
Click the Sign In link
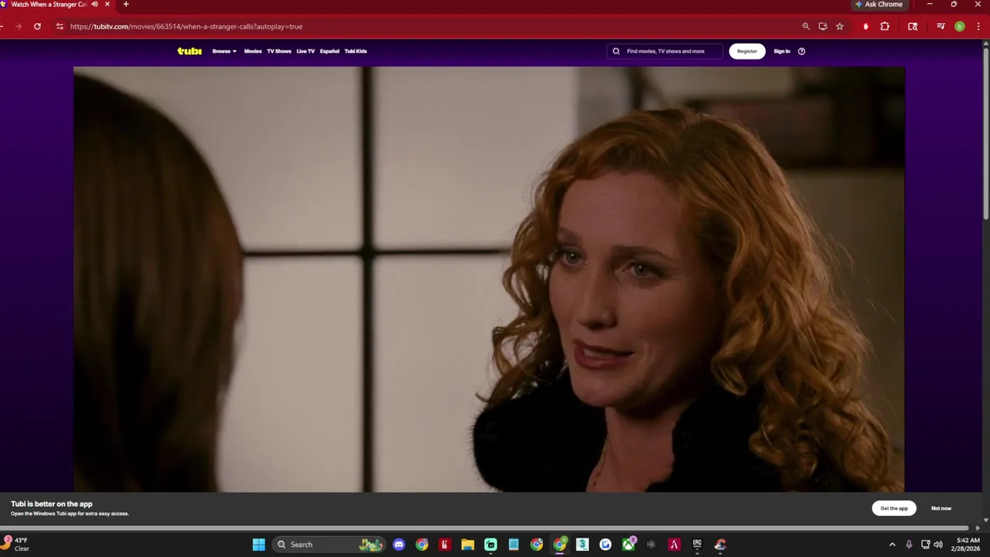tap(782, 51)
